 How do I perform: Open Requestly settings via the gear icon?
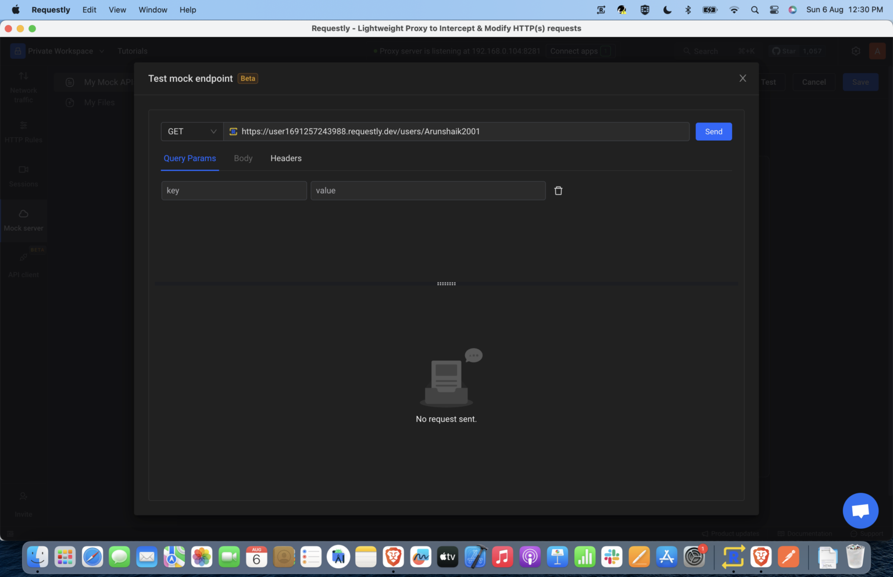pyautogui.click(x=856, y=51)
